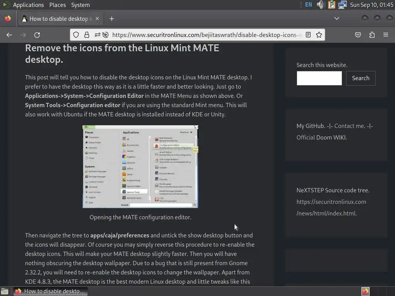The image size is (395, 296).
Task: Bookmark this page with the star icon
Action: (x=319, y=35)
